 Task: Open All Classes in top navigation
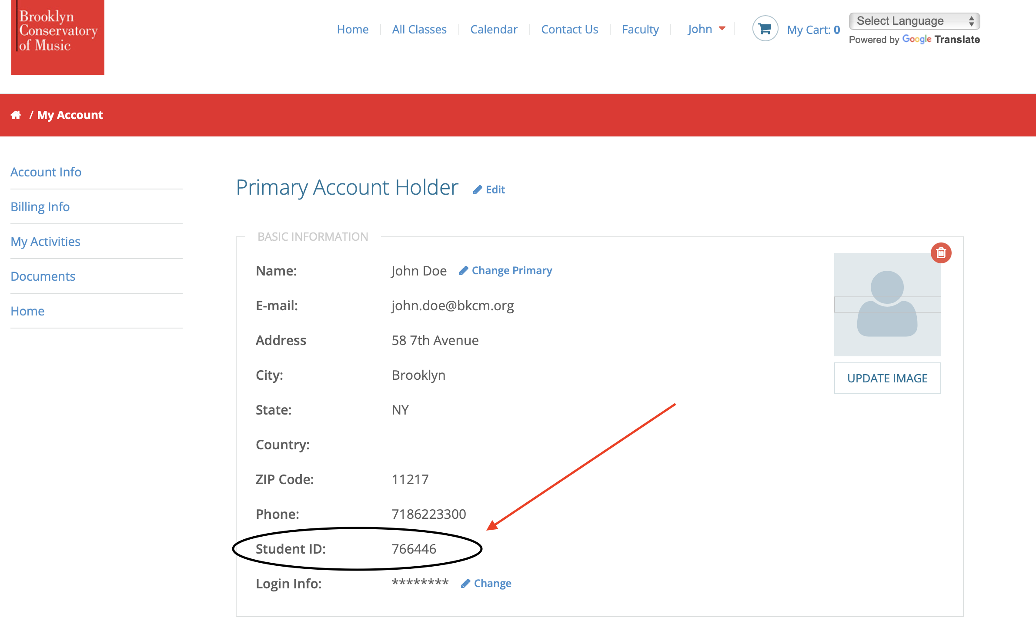[x=419, y=29]
